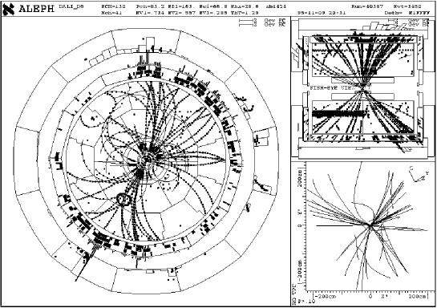Click the dense horizontal hit band in fish-eye view

(338, 113)
